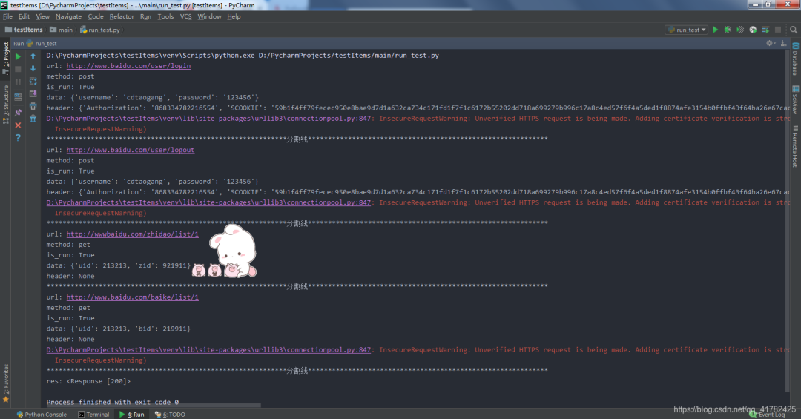801x419 pixels.
Task: Open Python Console tab
Action: point(42,415)
